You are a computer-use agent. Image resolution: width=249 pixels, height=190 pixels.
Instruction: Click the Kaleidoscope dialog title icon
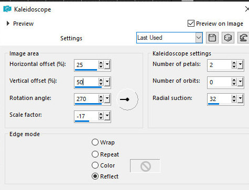coord(7,9)
